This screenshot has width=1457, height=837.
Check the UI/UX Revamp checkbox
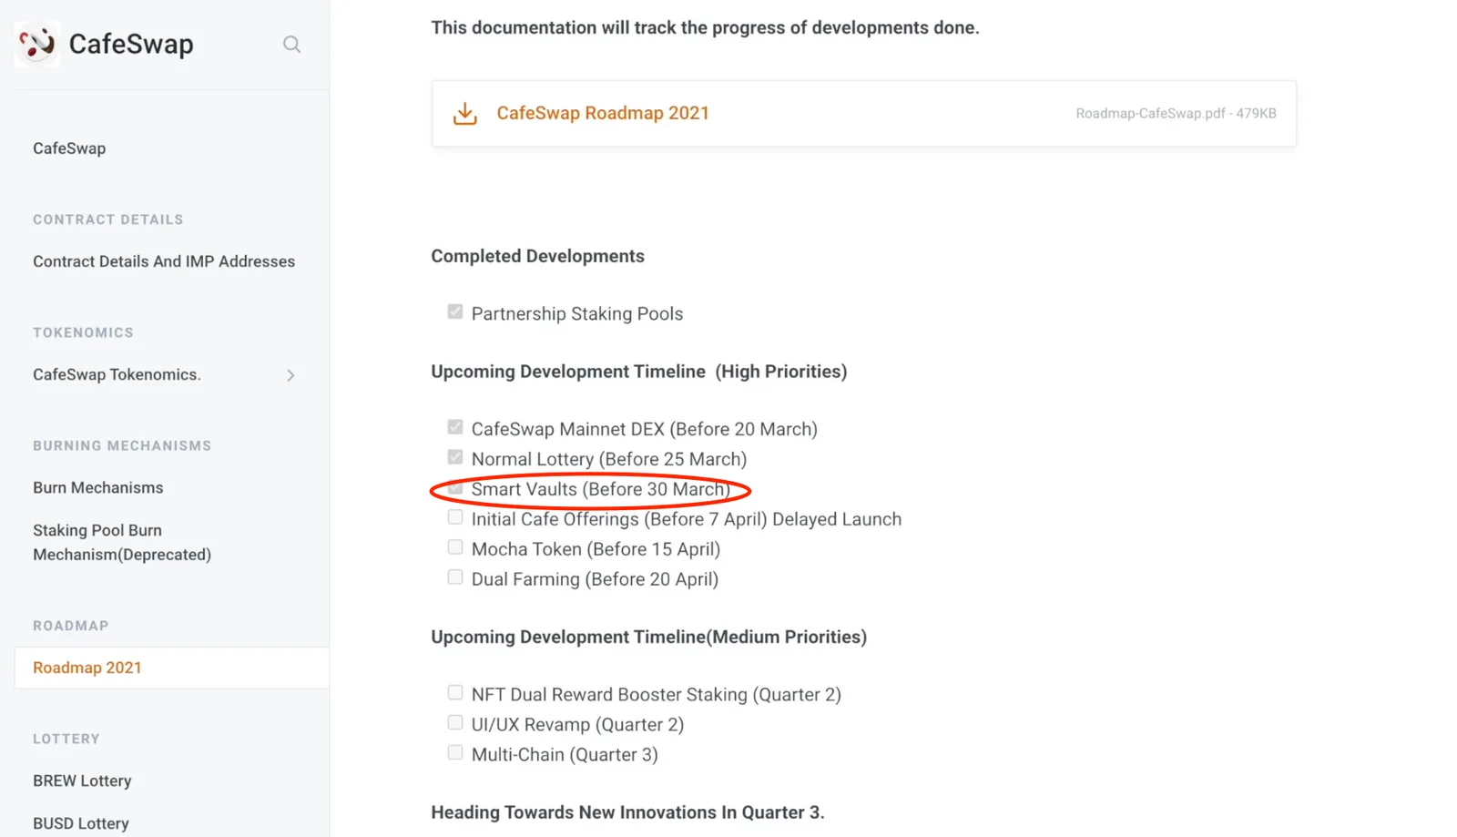(455, 722)
